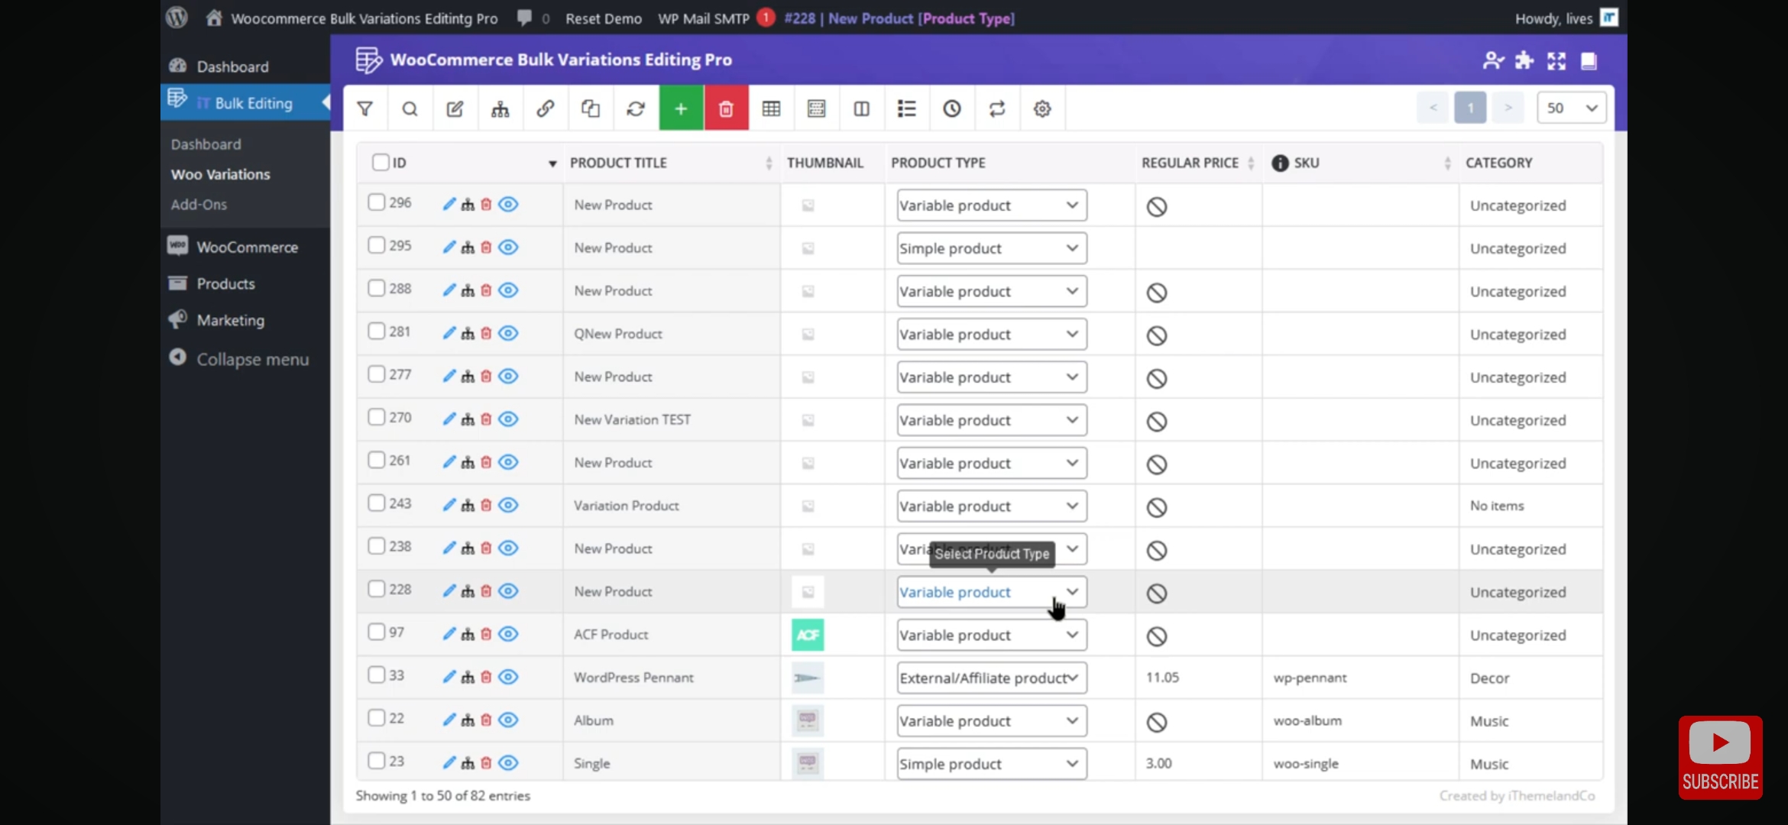1788x825 pixels.
Task: Open Woo Variations submenu item
Action: coord(220,174)
